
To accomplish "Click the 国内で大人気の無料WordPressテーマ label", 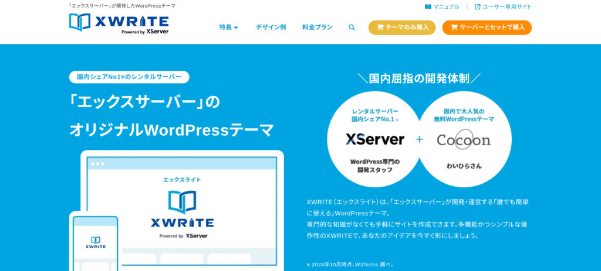I will coord(464,115).
